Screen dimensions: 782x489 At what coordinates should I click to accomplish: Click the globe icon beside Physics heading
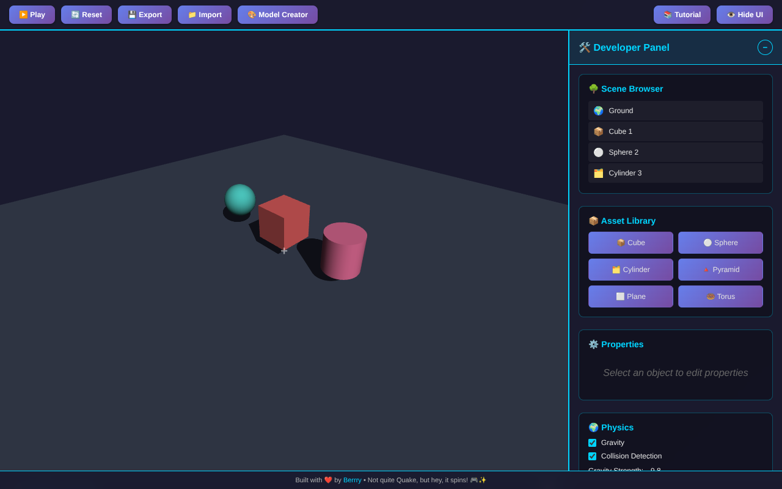point(593,427)
